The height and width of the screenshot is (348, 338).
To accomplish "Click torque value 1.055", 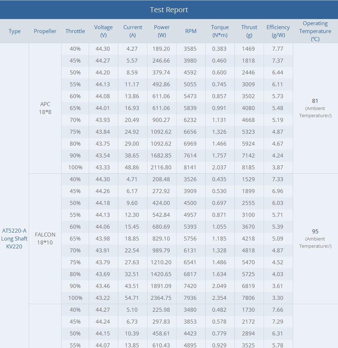I will [x=219, y=227].
